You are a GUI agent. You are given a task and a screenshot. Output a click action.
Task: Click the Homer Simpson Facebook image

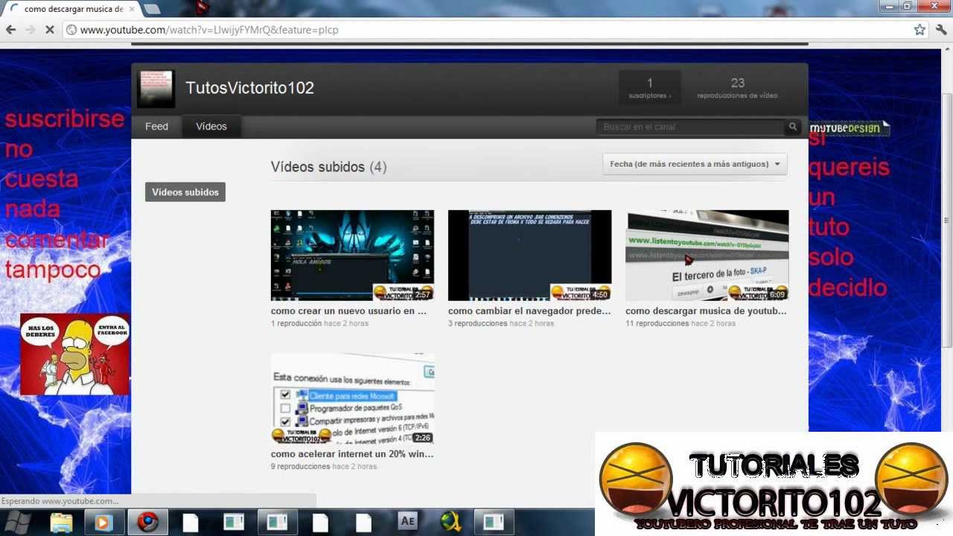[75, 354]
